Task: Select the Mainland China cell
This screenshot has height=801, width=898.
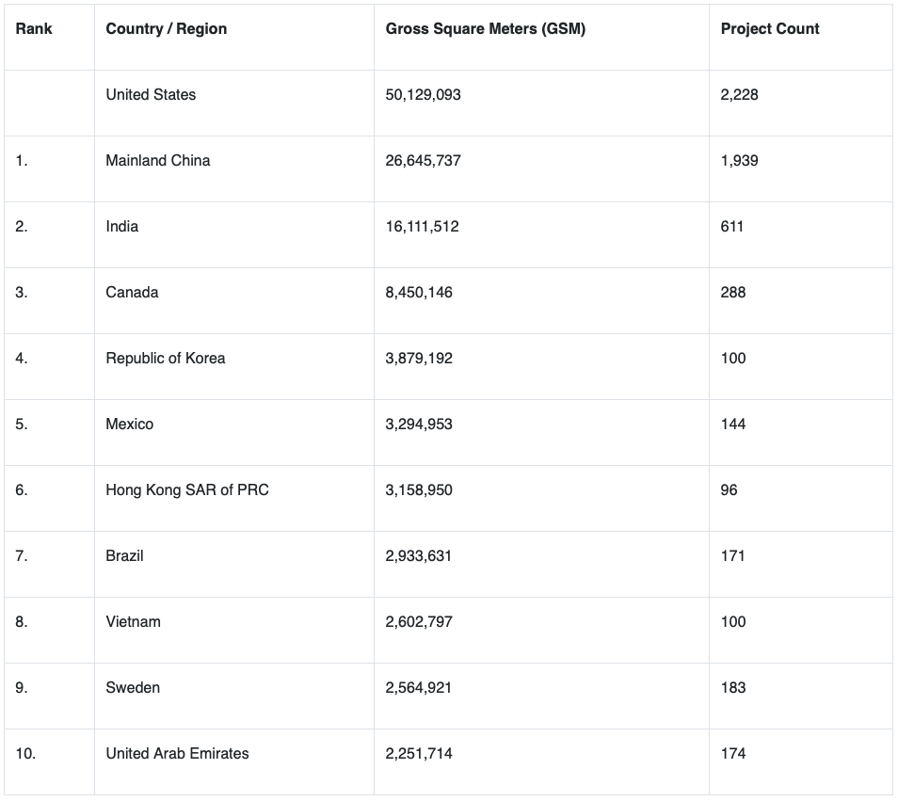Action: 157,160
